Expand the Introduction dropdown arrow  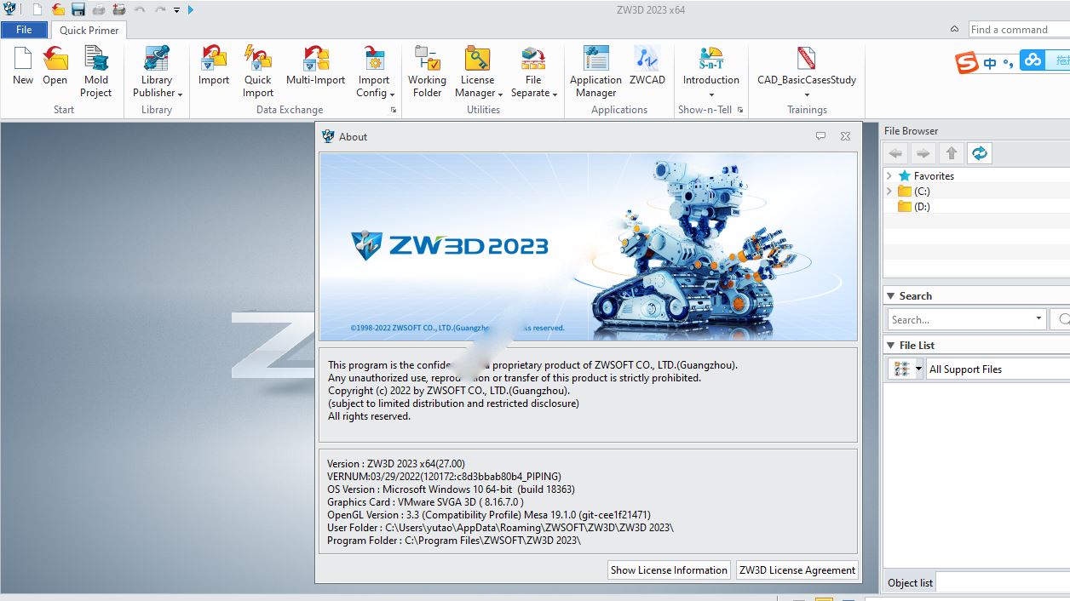click(x=711, y=94)
